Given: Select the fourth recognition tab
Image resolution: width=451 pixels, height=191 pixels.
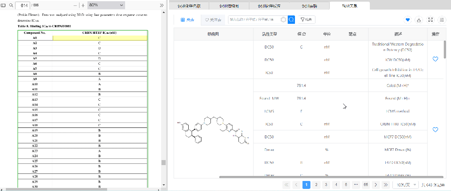Looking at the screenshot, I should coord(310,6).
